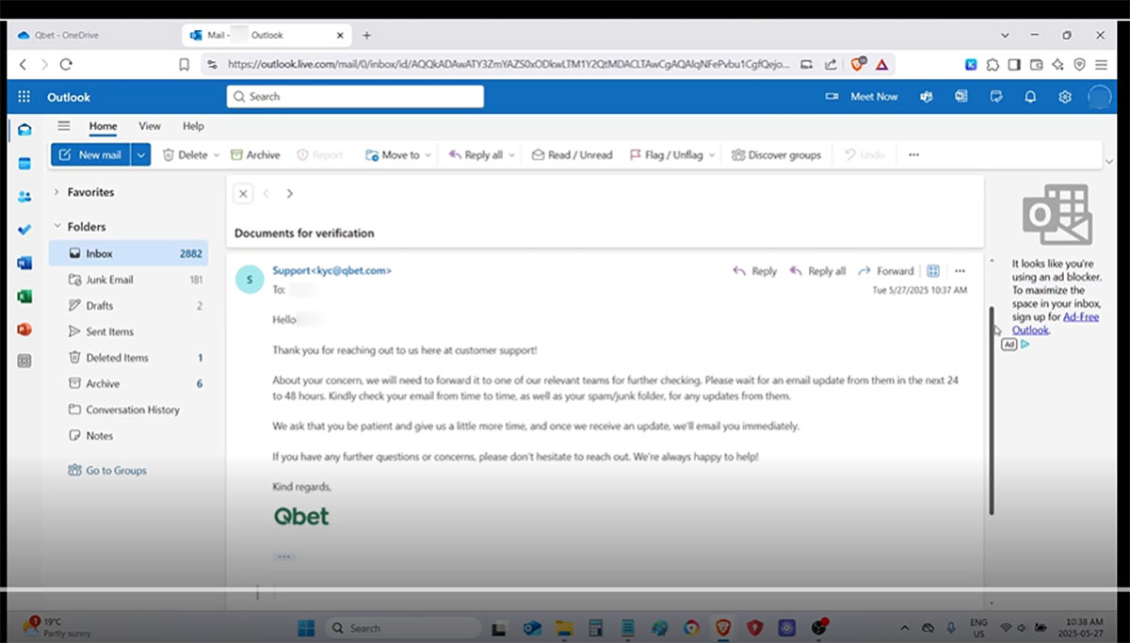Viewport: 1130px width, 643px height.
Task: Open more actions ellipsis in message header
Action: (x=960, y=271)
